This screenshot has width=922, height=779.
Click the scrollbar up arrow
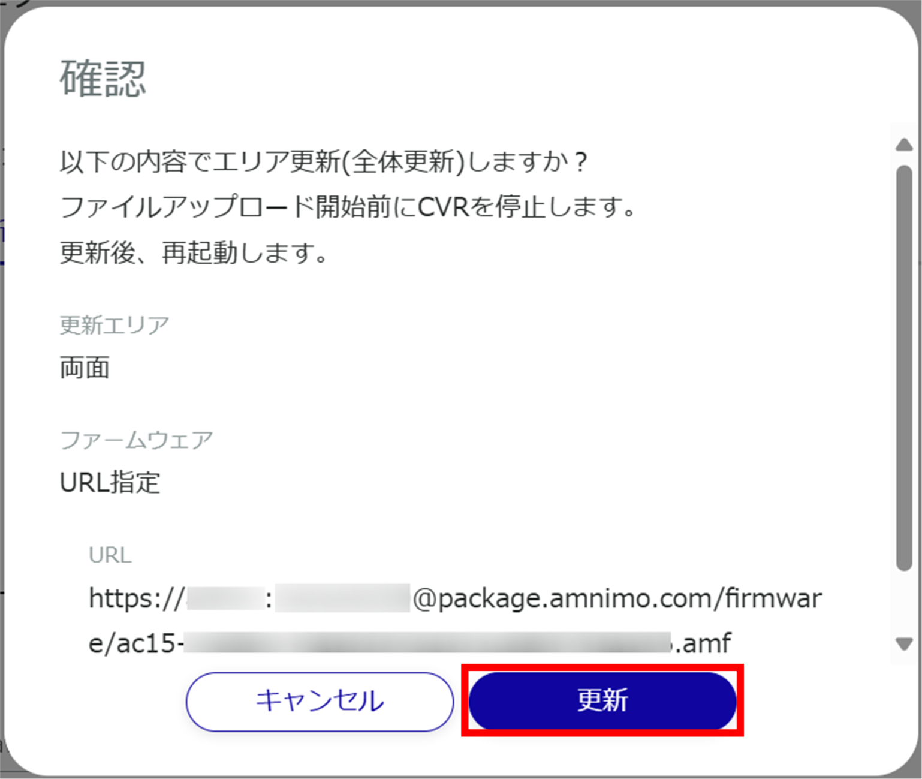coord(904,145)
